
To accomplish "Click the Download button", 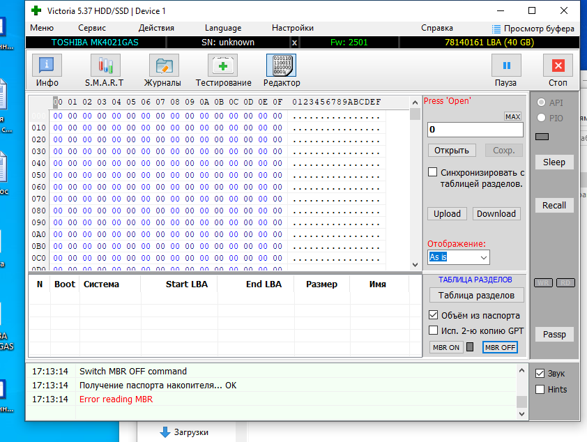I will tap(496, 214).
